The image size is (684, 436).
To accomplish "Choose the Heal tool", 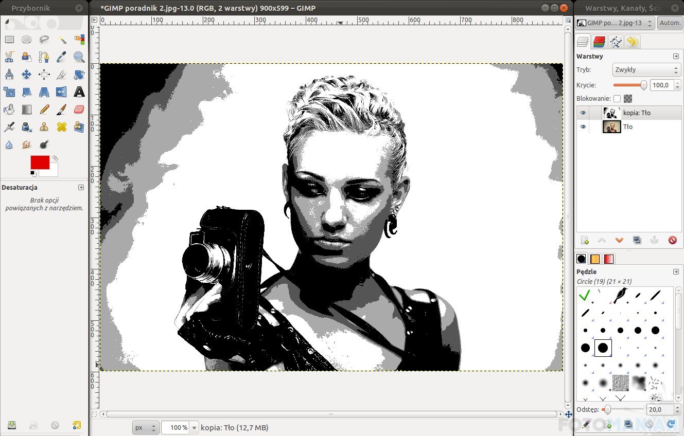I will 62,126.
